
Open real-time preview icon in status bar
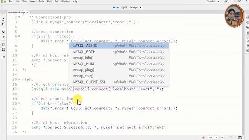[x=240, y=137]
